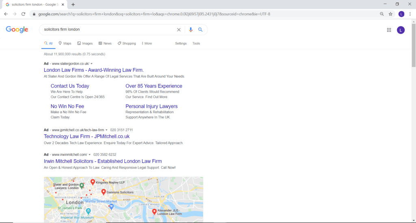
Task: Click the blue search magnifier icon
Action: (200, 30)
